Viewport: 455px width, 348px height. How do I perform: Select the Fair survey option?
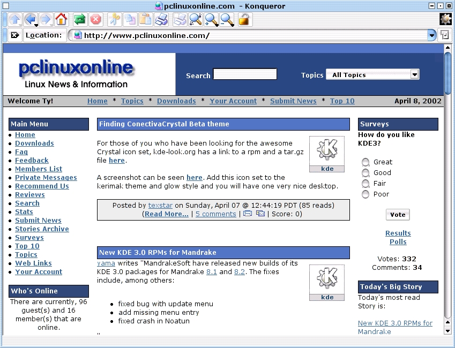[366, 184]
